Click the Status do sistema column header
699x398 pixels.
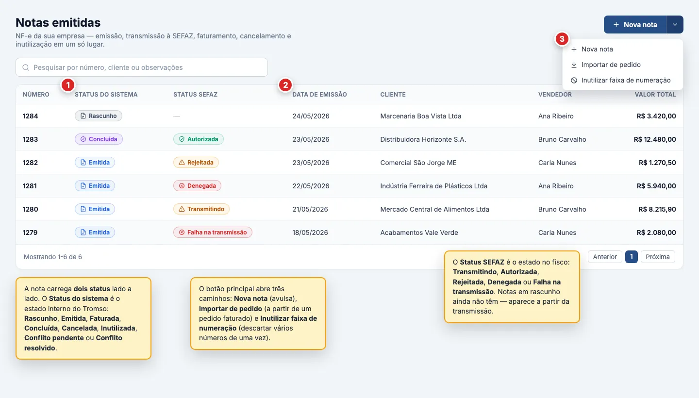(x=106, y=95)
